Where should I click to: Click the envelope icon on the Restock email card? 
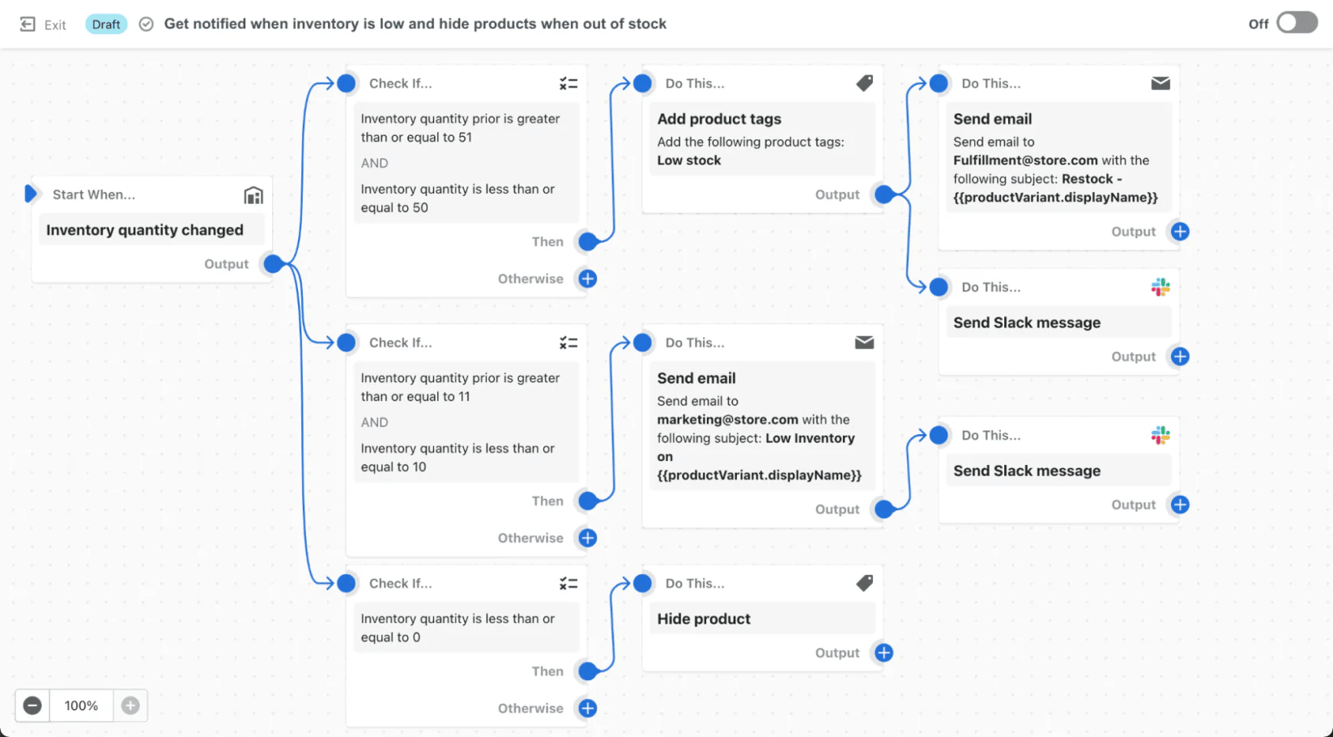[x=1161, y=83]
